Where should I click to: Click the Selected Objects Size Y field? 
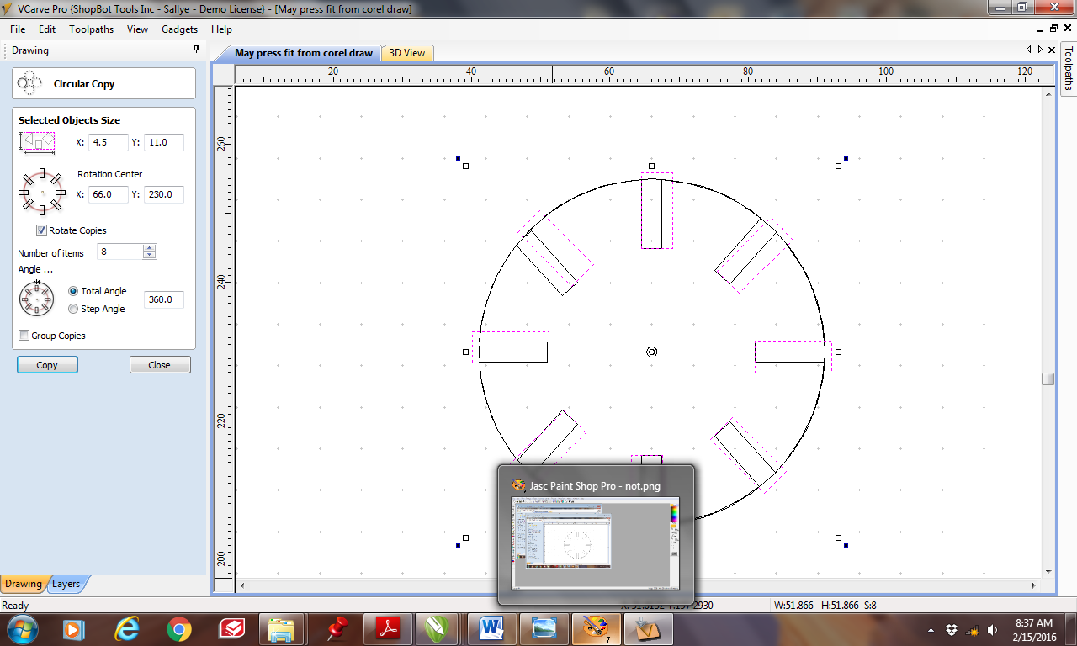pyautogui.click(x=163, y=142)
